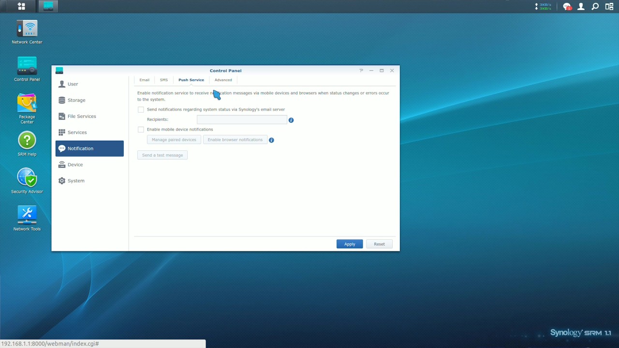The image size is (619, 348).
Task: Switch to the Email tab
Action: tap(144, 80)
